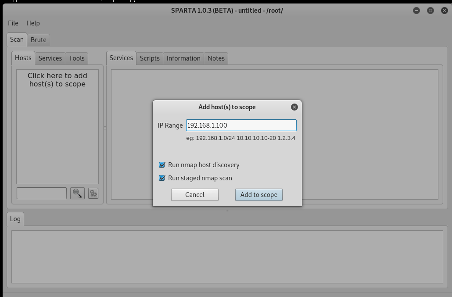Open the Information tab
Screen dimensions: 452x297
point(183,58)
